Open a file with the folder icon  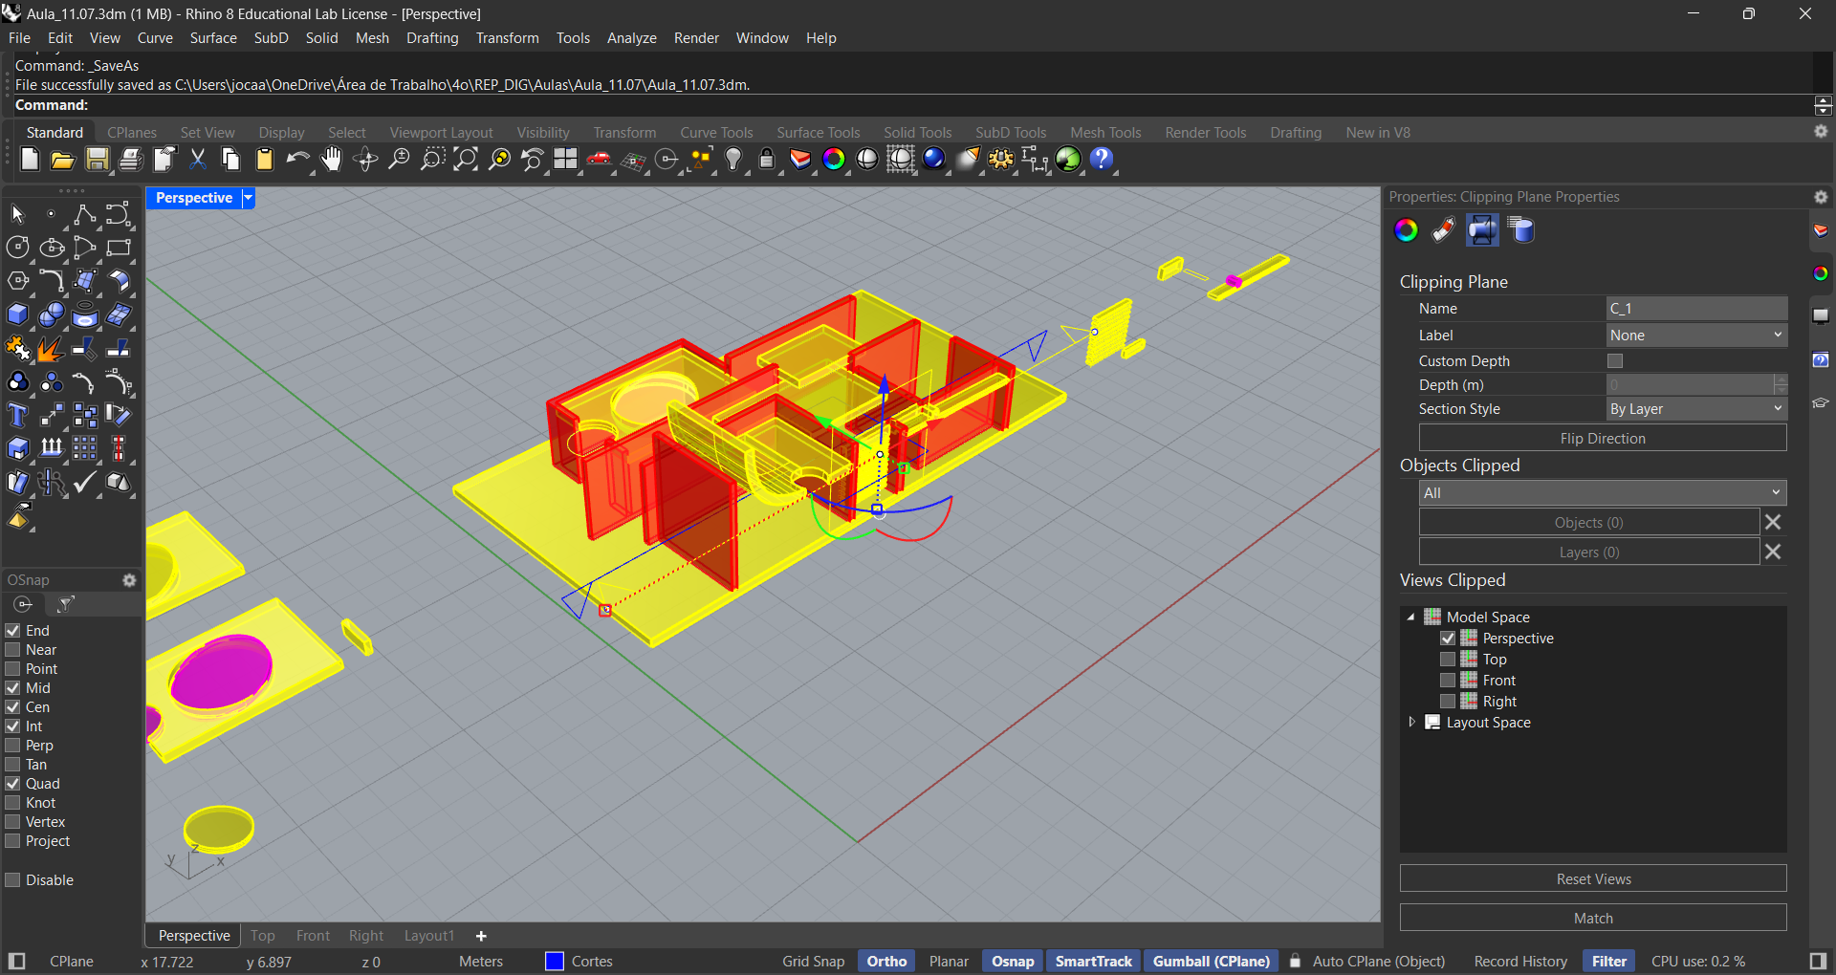pos(63,160)
